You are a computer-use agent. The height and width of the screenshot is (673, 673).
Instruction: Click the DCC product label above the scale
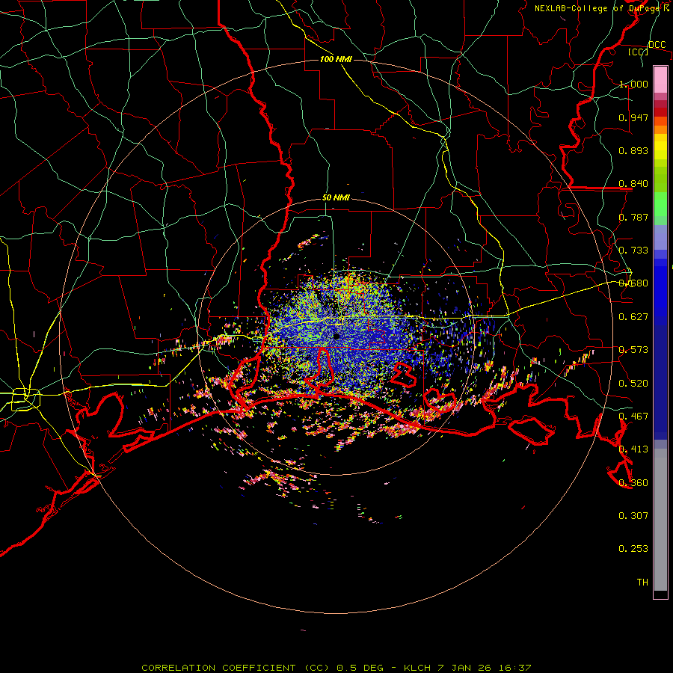click(x=657, y=45)
